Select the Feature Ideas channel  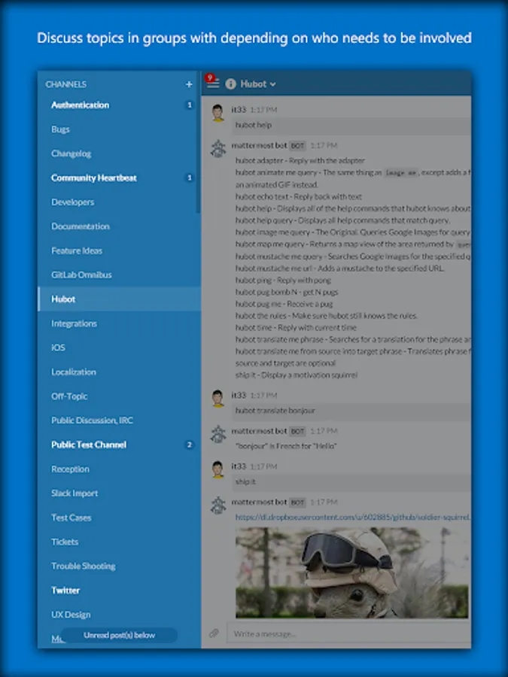119,250
